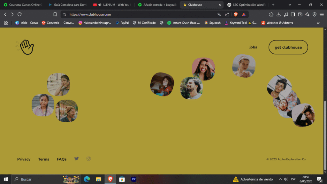Click the taskbar Buscar search box
Screen dimensions: 327x184
click(x=46, y=179)
